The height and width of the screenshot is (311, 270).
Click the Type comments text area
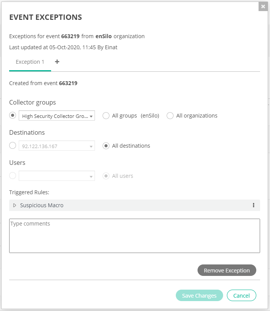coord(134,236)
